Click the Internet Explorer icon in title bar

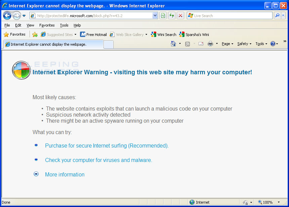click(5, 5)
